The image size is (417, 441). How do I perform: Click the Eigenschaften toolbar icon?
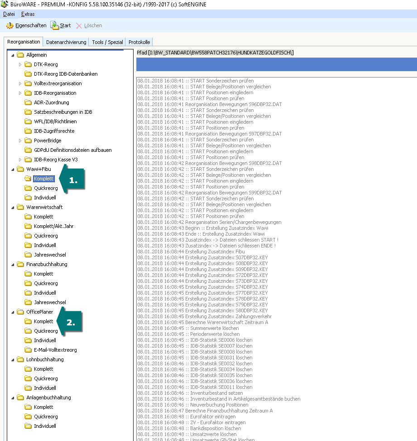coord(10,26)
